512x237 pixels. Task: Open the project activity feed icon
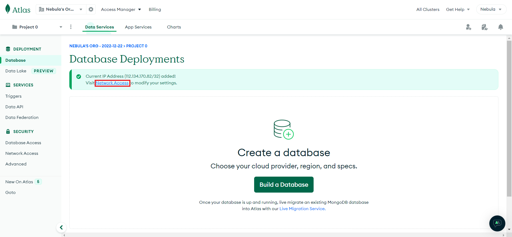point(485,27)
